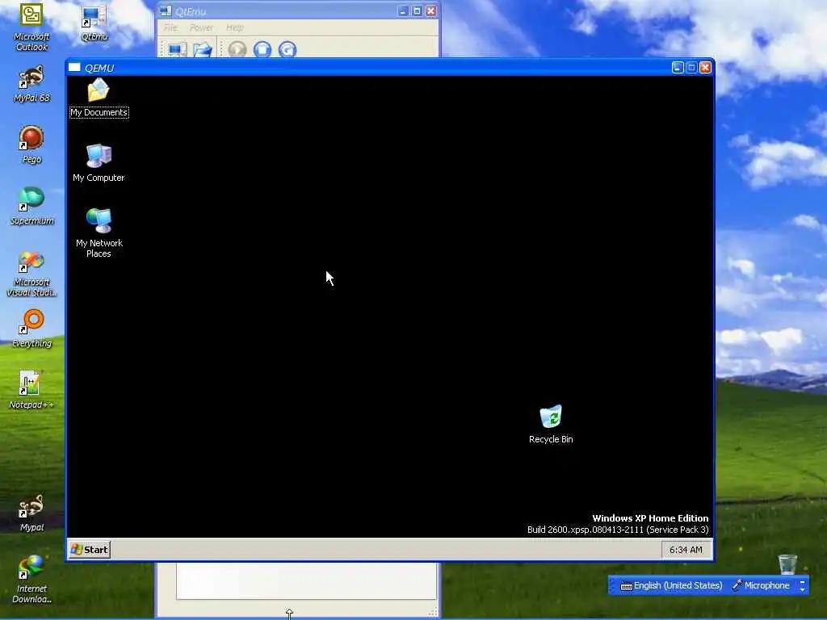
Task: Click the QtEmu window title bar icon
Action: pyautogui.click(x=166, y=10)
